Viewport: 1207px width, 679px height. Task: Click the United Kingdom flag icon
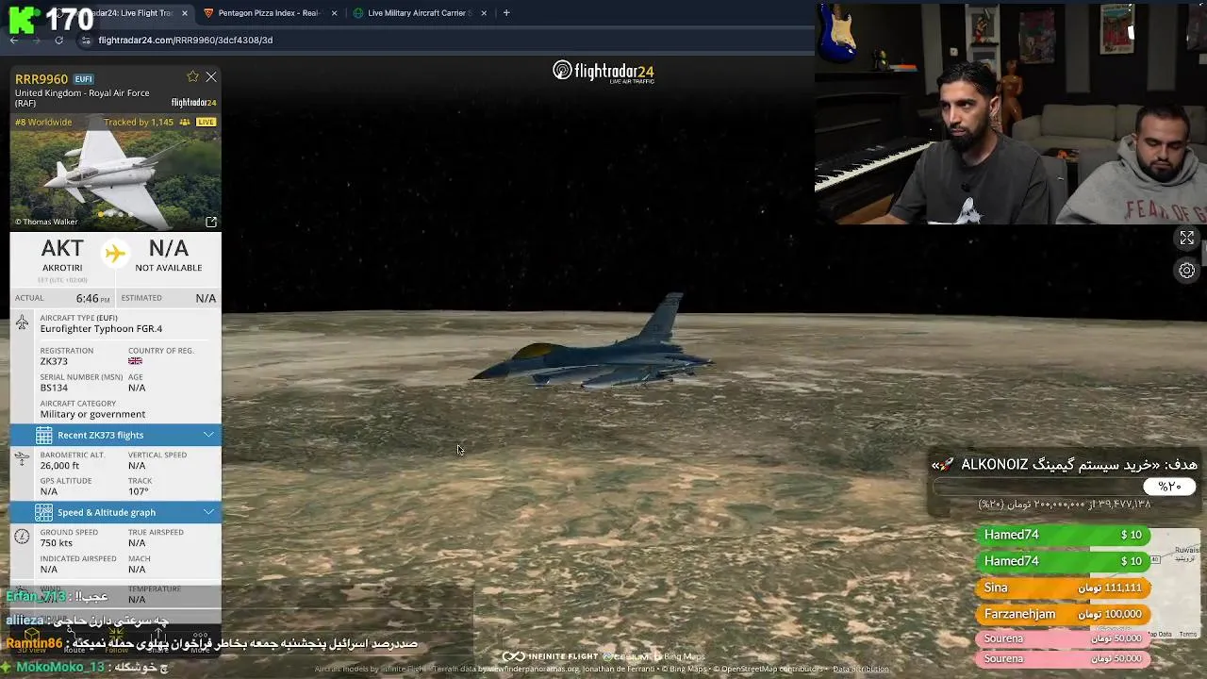pos(135,361)
